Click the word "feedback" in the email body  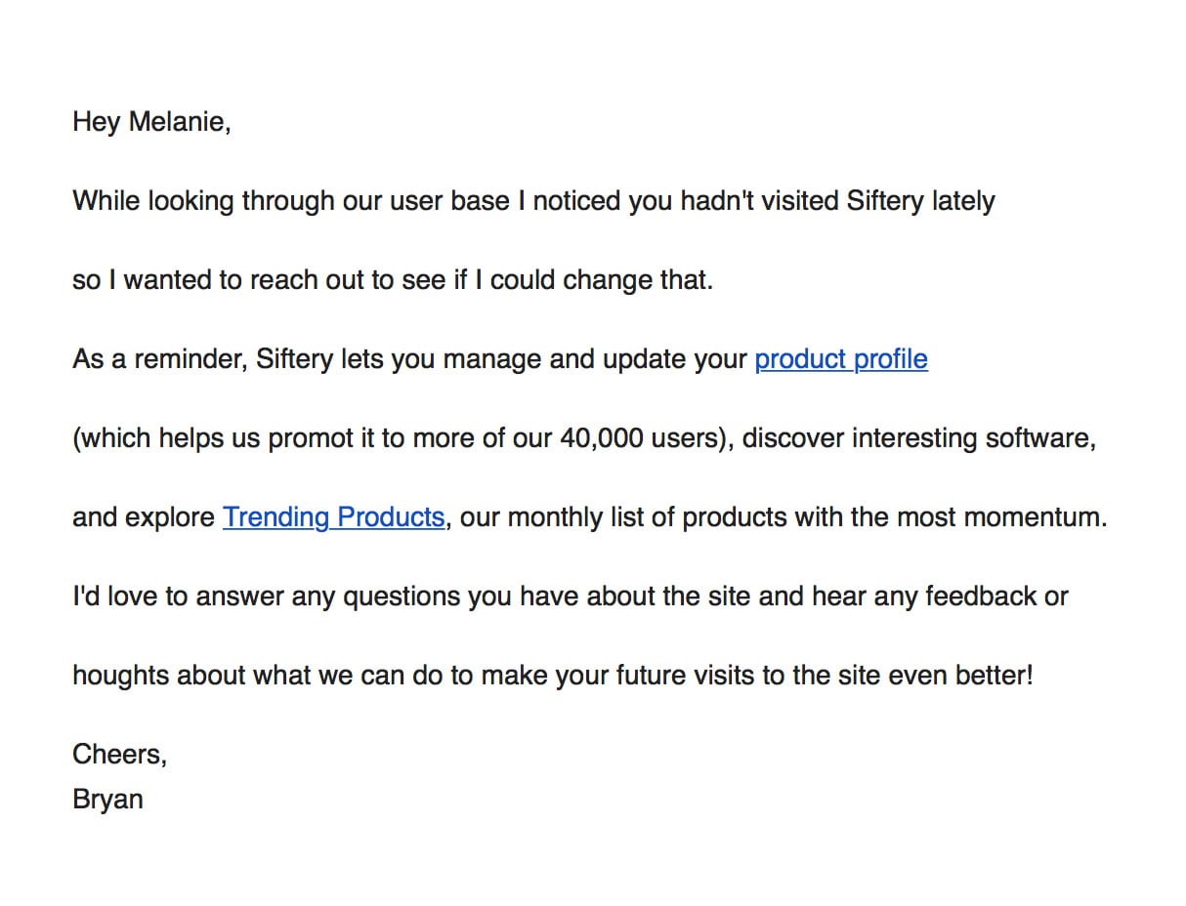[x=981, y=596]
